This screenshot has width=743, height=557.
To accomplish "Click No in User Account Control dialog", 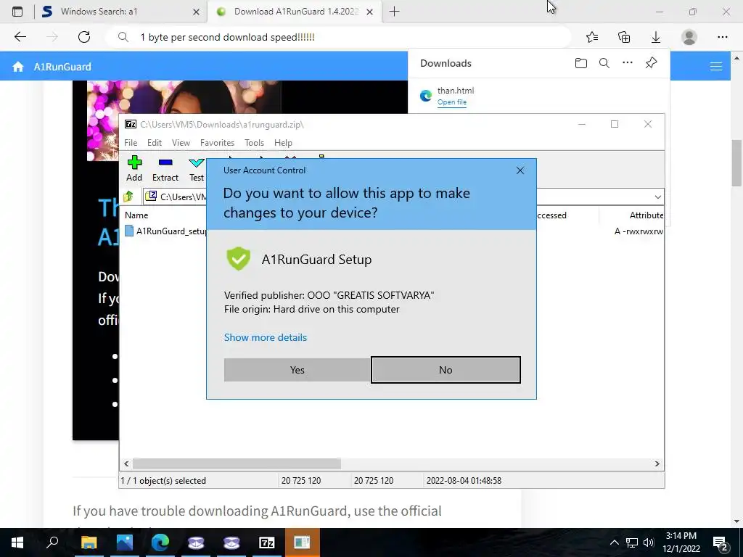I will coord(446,370).
